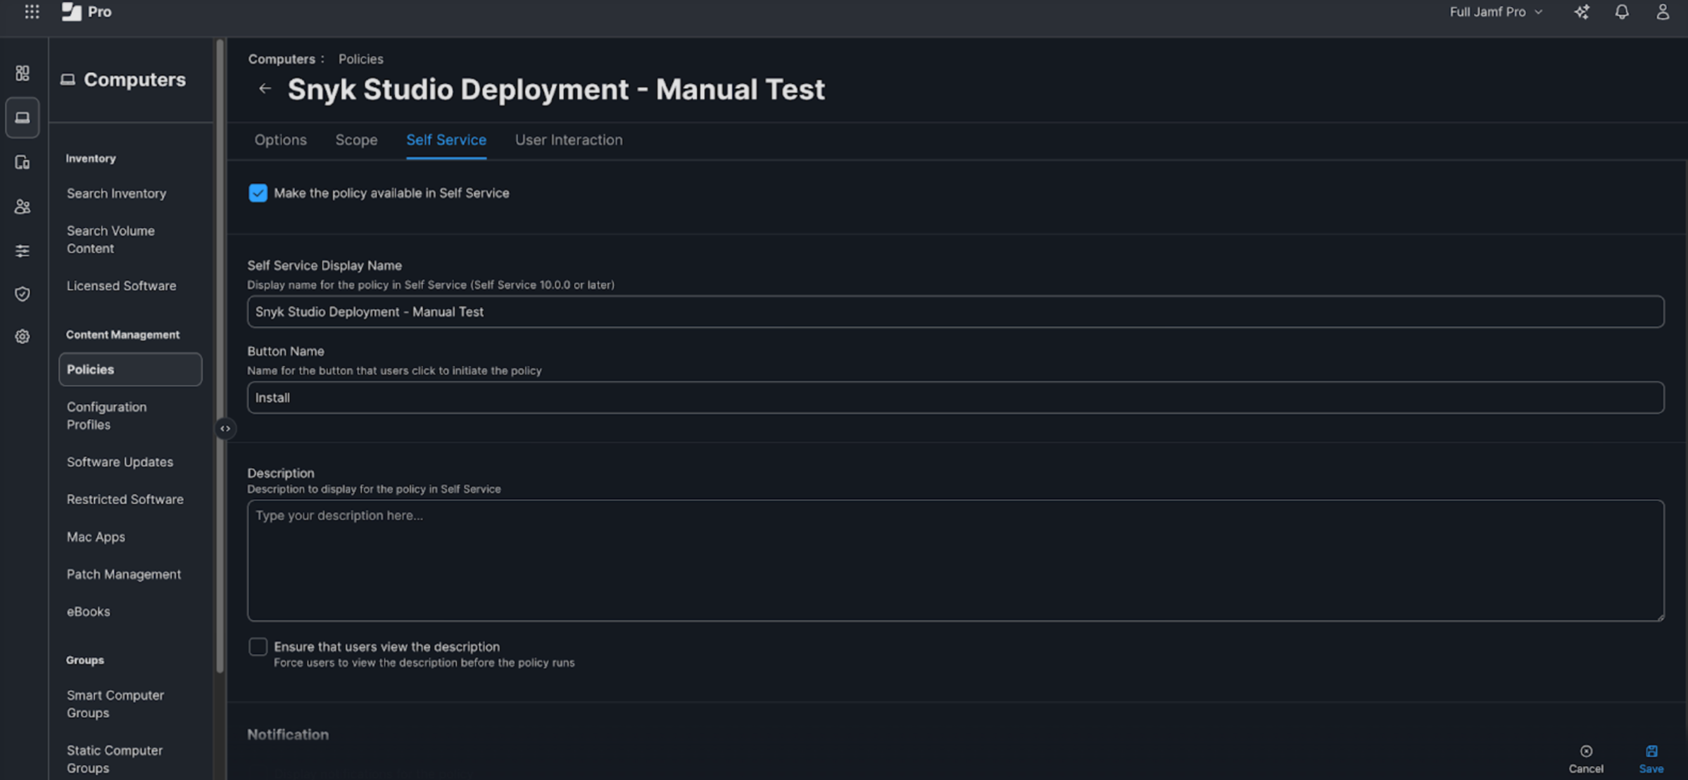Click the Cancel button
This screenshot has height=780, width=1688.
pyautogui.click(x=1586, y=759)
